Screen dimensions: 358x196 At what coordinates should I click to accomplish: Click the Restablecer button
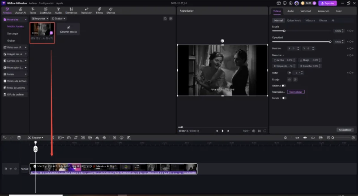[345, 130]
